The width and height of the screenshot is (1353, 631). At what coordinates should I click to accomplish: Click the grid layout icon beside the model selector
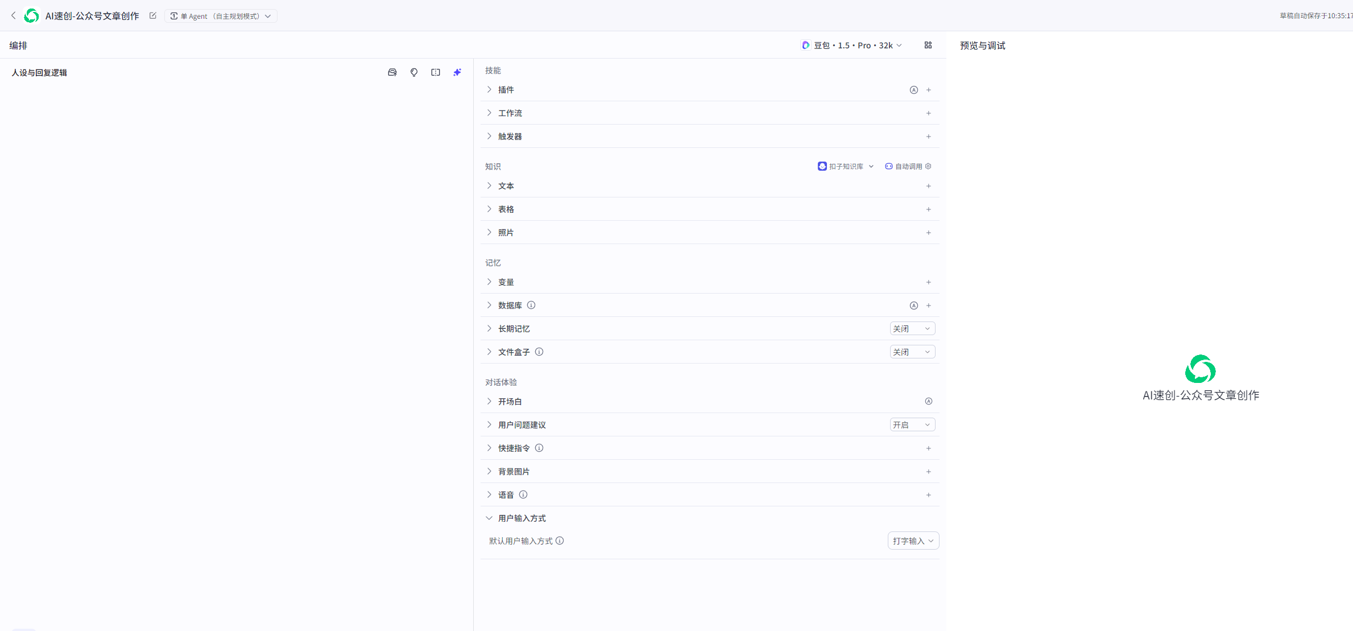click(x=928, y=45)
